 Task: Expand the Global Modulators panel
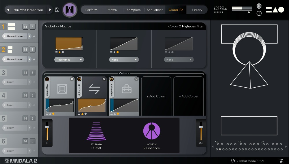pos(248,161)
